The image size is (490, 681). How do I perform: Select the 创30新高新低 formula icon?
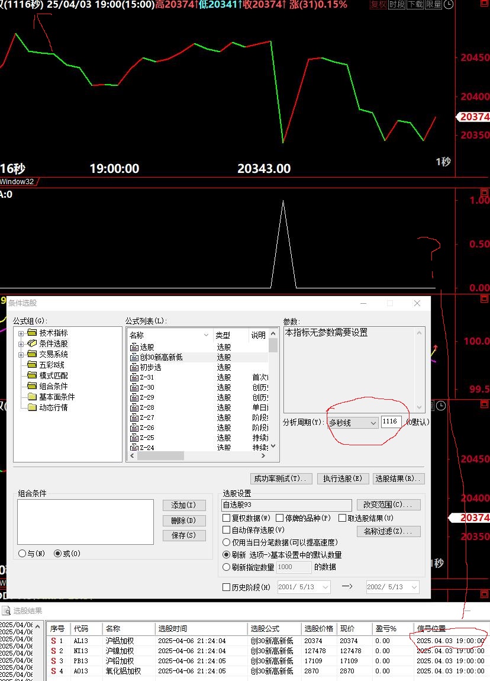coord(134,357)
